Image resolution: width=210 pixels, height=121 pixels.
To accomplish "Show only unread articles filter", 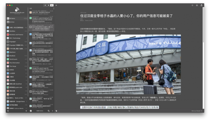I will click(48, 5).
